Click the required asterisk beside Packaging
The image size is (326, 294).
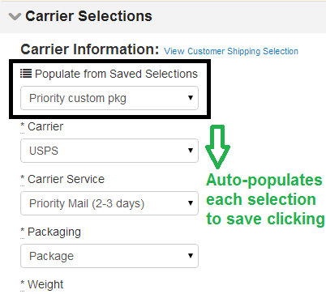[x=23, y=231]
